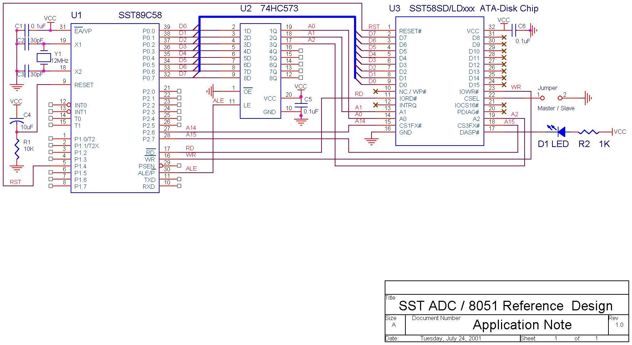Select the R1 10K resistor symbol

pos(17,149)
